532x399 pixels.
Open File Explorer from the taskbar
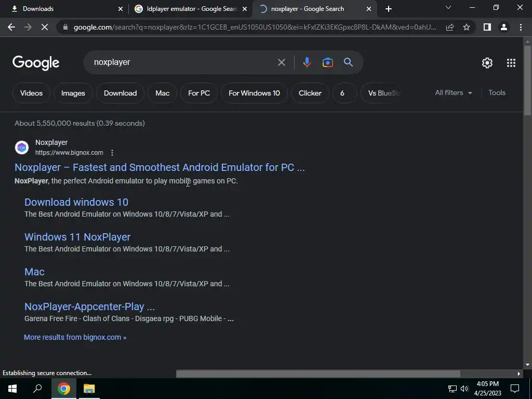click(89, 389)
